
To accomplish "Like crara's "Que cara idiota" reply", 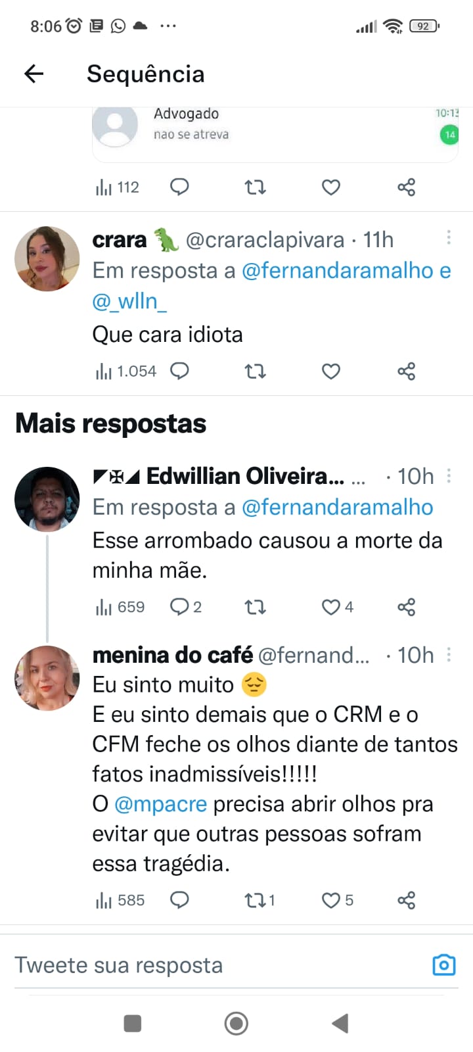I will (330, 371).
